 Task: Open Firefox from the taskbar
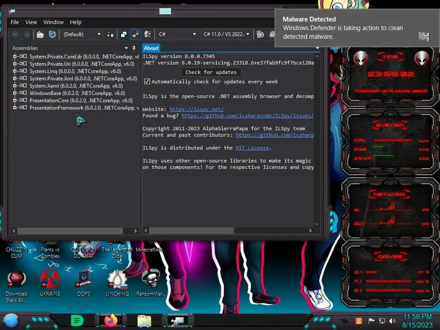pyautogui.click(x=111, y=321)
